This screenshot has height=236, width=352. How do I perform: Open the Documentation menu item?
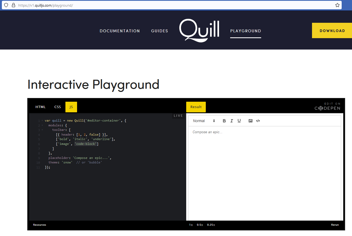[120, 31]
